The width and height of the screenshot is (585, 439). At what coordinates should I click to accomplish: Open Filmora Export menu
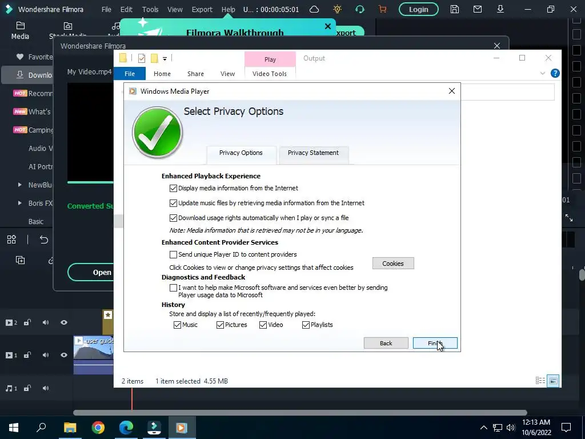coord(202,9)
